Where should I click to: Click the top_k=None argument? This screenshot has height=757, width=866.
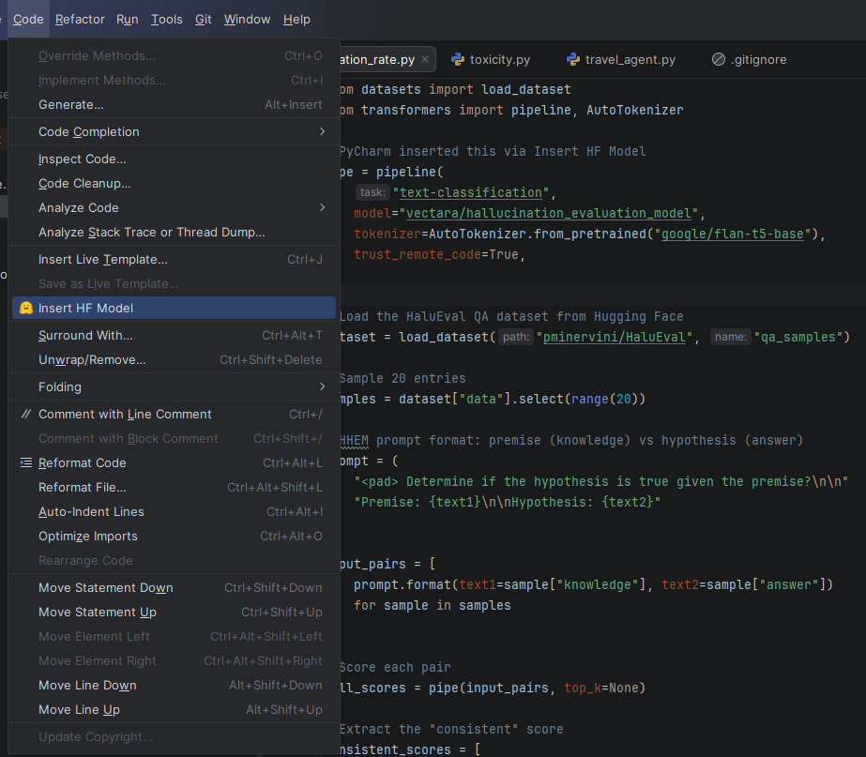600,688
